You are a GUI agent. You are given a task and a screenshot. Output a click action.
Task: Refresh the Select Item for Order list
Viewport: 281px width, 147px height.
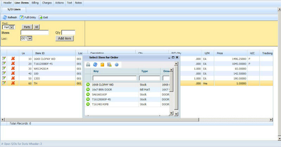point(95,64)
